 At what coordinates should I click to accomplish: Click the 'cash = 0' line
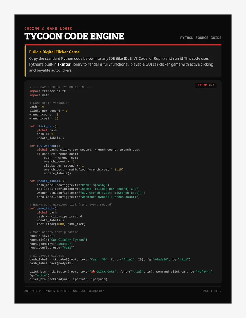click(37, 107)
